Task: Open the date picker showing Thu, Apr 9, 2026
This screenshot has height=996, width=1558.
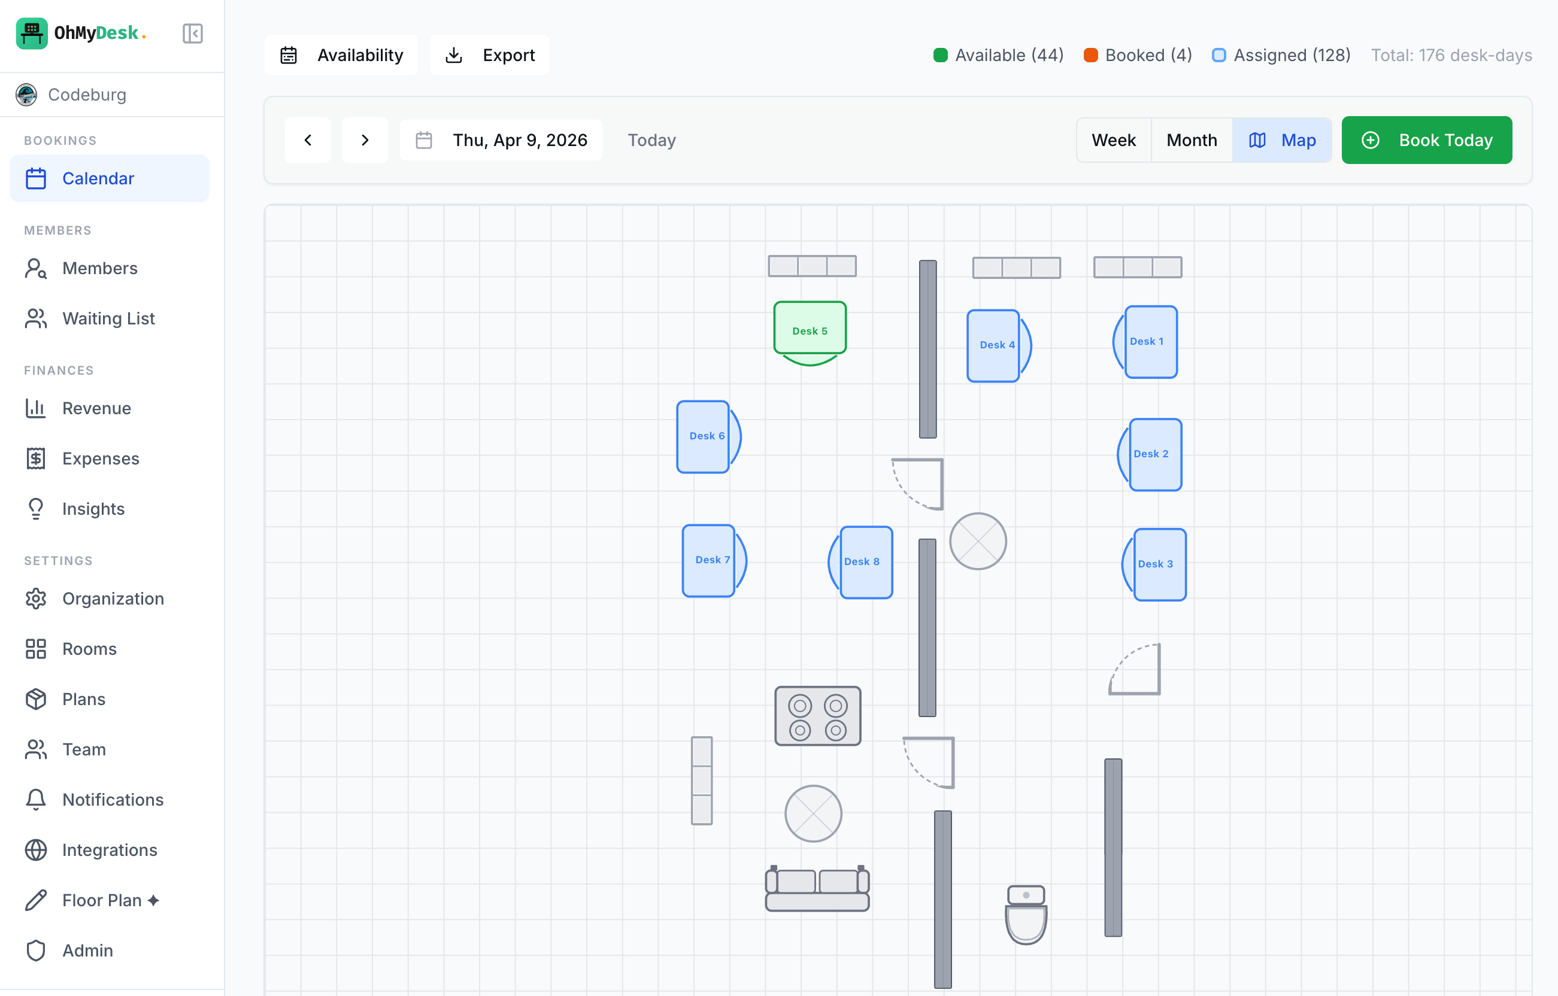Action: coord(501,139)
